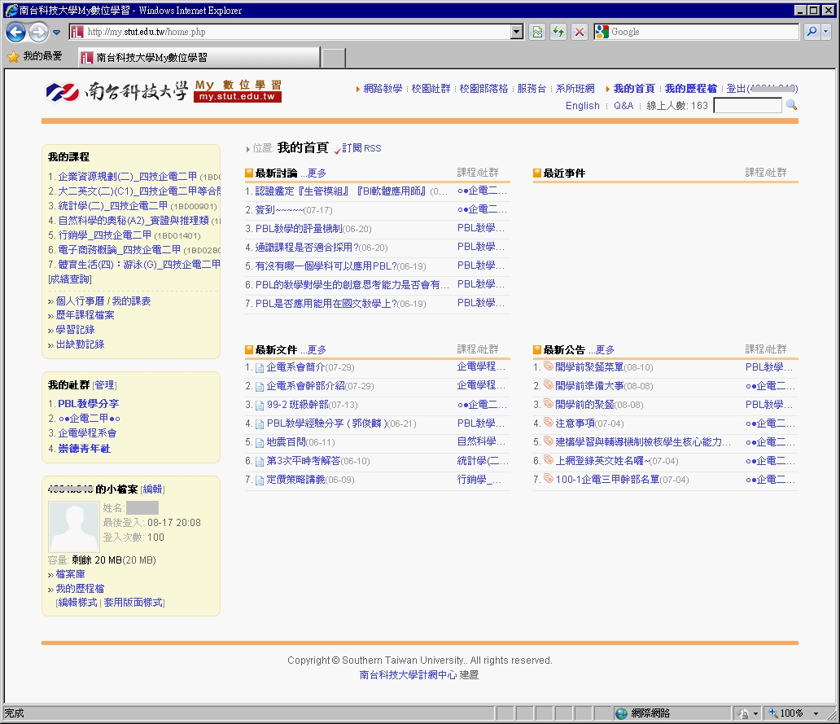Click the Refresh page icon
The height and width of the screenshot is (724, 840).
pyautogui.click(x=558, y=32)
